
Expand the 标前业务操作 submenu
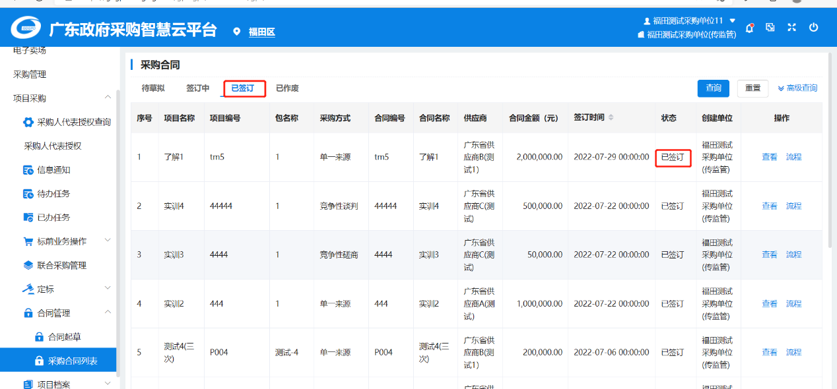tap(108, 241)
